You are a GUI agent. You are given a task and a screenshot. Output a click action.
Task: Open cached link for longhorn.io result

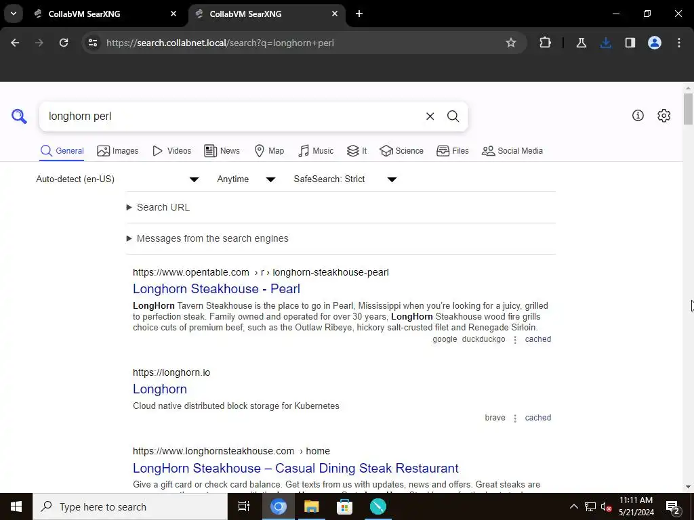537,417
